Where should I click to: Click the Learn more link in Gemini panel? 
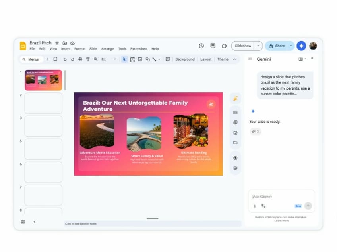pyautogui.click(x=281, y=221)
